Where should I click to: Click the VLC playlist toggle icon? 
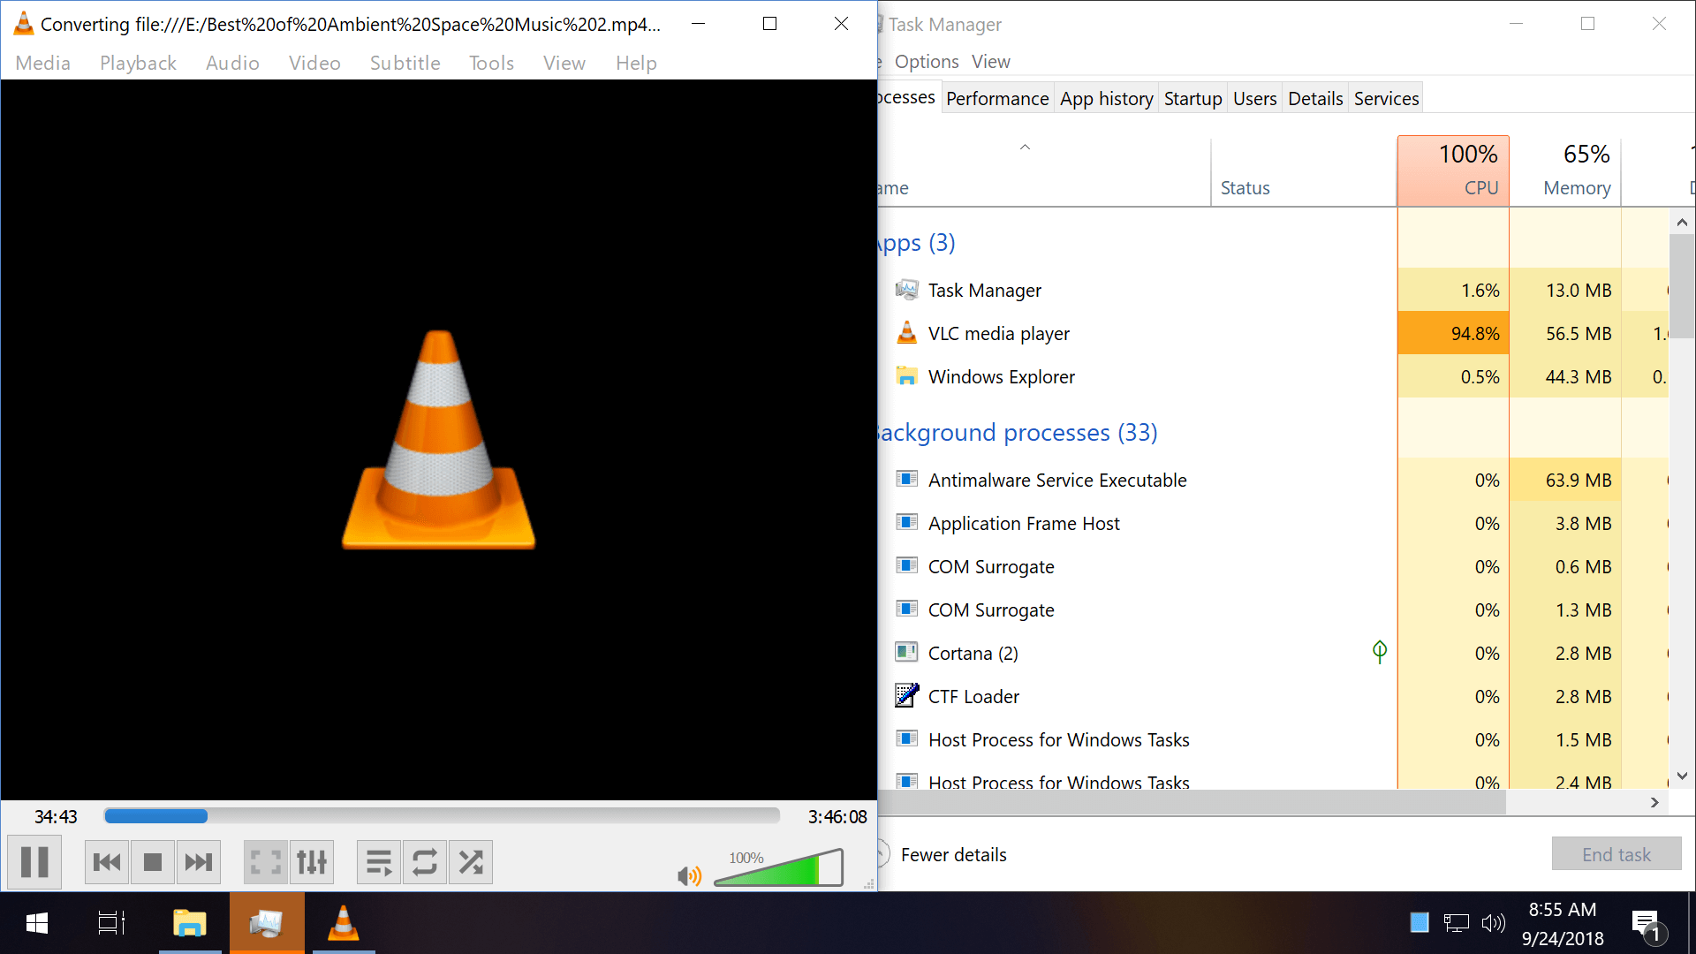point(376,862)
